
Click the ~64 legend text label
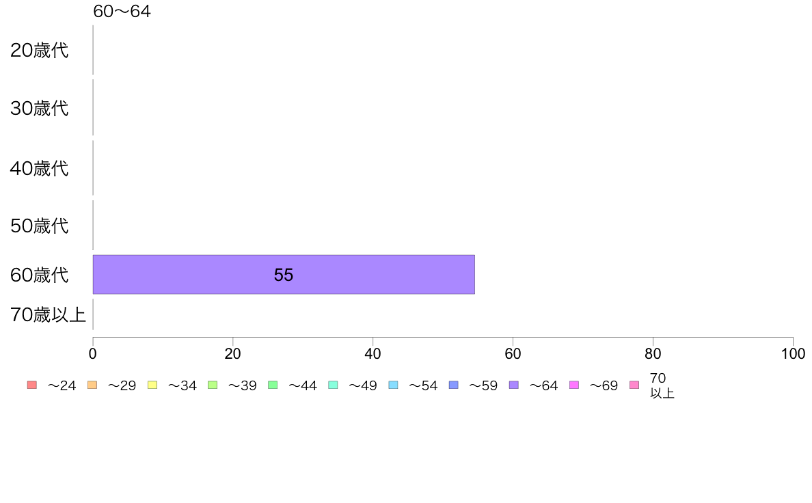[543, 385]
